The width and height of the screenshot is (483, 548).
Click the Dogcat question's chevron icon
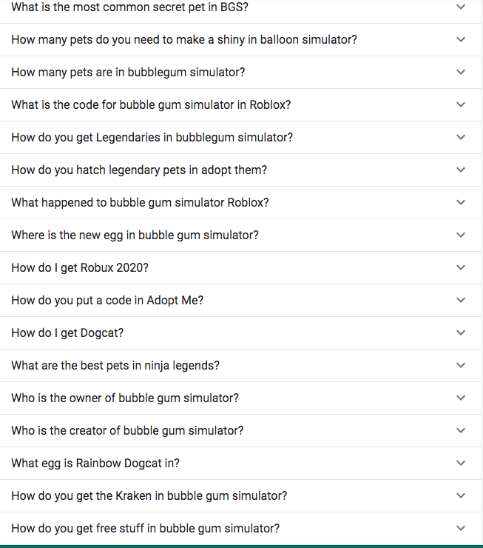click(461, 333)
